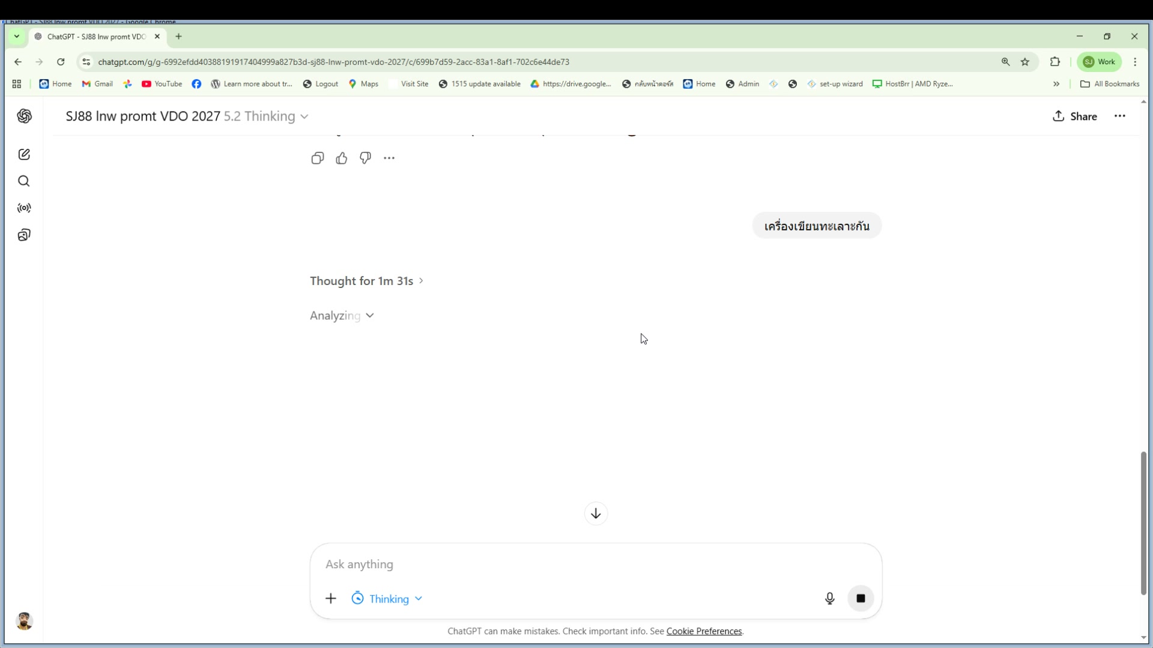Expand the 5.2 Thinking model dropdown
The width and height of the screenshot is (1153, 648).
(x=266, y=116)
